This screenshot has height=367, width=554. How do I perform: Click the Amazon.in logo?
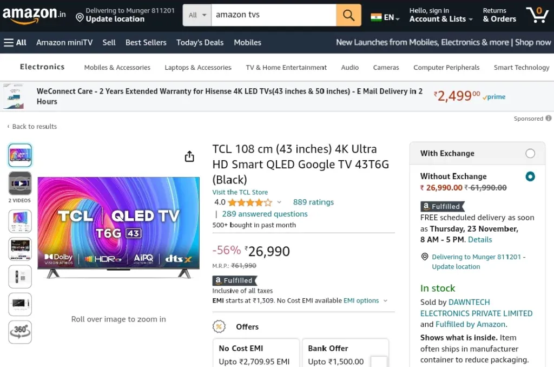[x=34, y=15]
